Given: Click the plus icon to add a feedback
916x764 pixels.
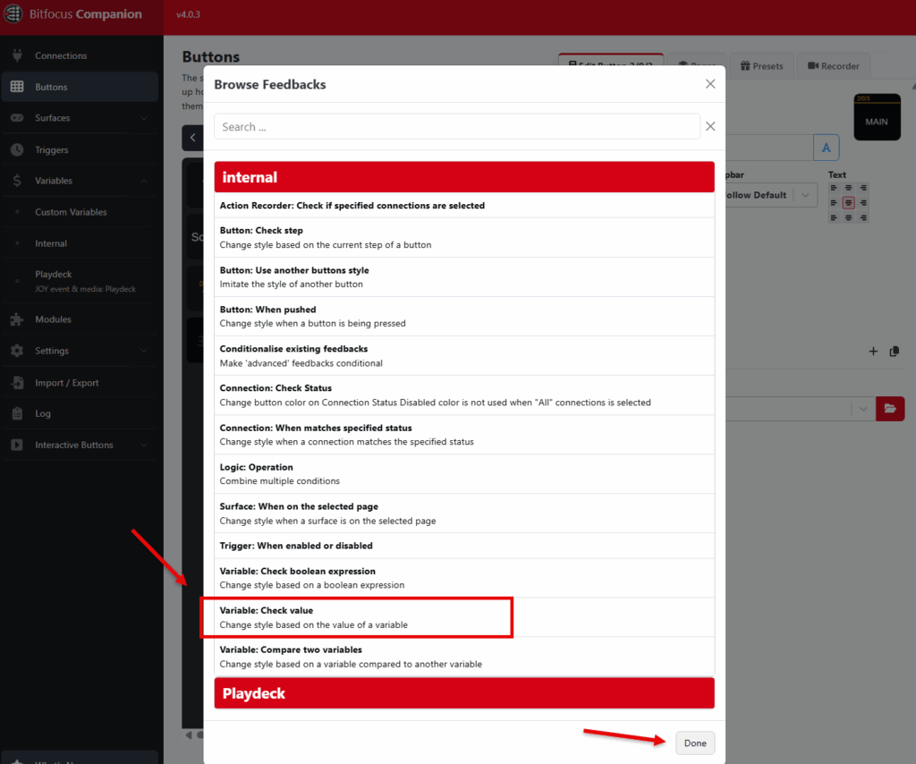Looking at the screenshot, I should tap(873, 352).
